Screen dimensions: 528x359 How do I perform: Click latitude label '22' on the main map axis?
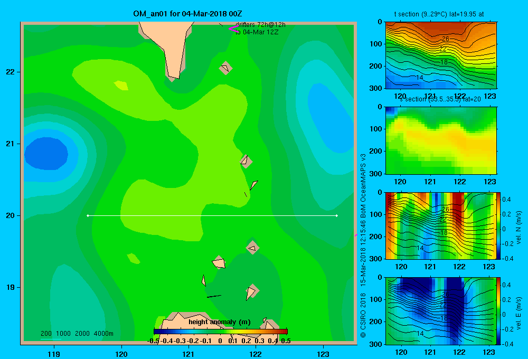tap(11, 72)
